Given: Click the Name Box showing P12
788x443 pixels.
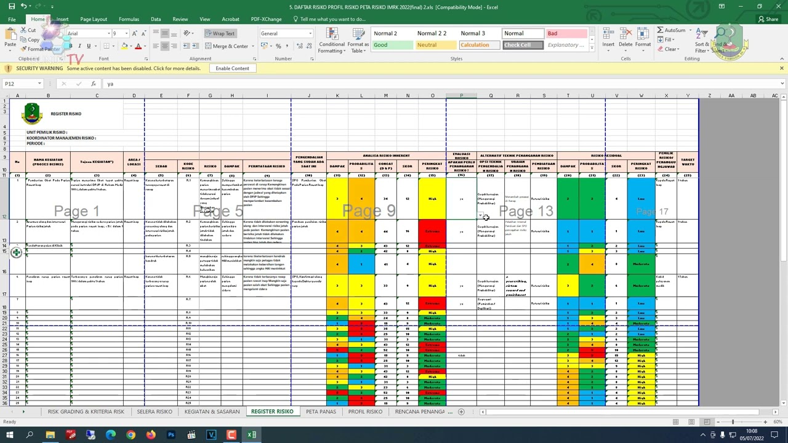Looking at the screenshot, I should coord(21,84).
